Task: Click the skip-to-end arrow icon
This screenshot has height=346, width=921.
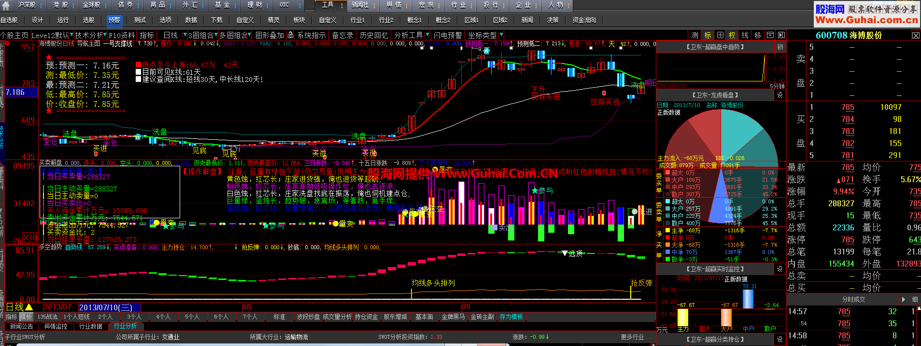Action: click(x=781, y=35)
